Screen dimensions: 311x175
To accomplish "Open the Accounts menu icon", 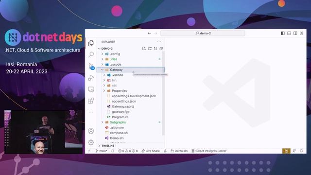I will click(91, 131).
